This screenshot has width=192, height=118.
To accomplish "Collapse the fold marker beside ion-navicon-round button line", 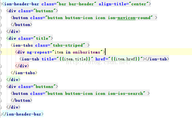I will 1,18.
